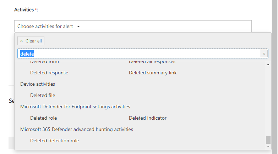Click Microsoft 365 Defender advanced hunting group
This screenshot has width=278, height=154.
pos(77,129)
